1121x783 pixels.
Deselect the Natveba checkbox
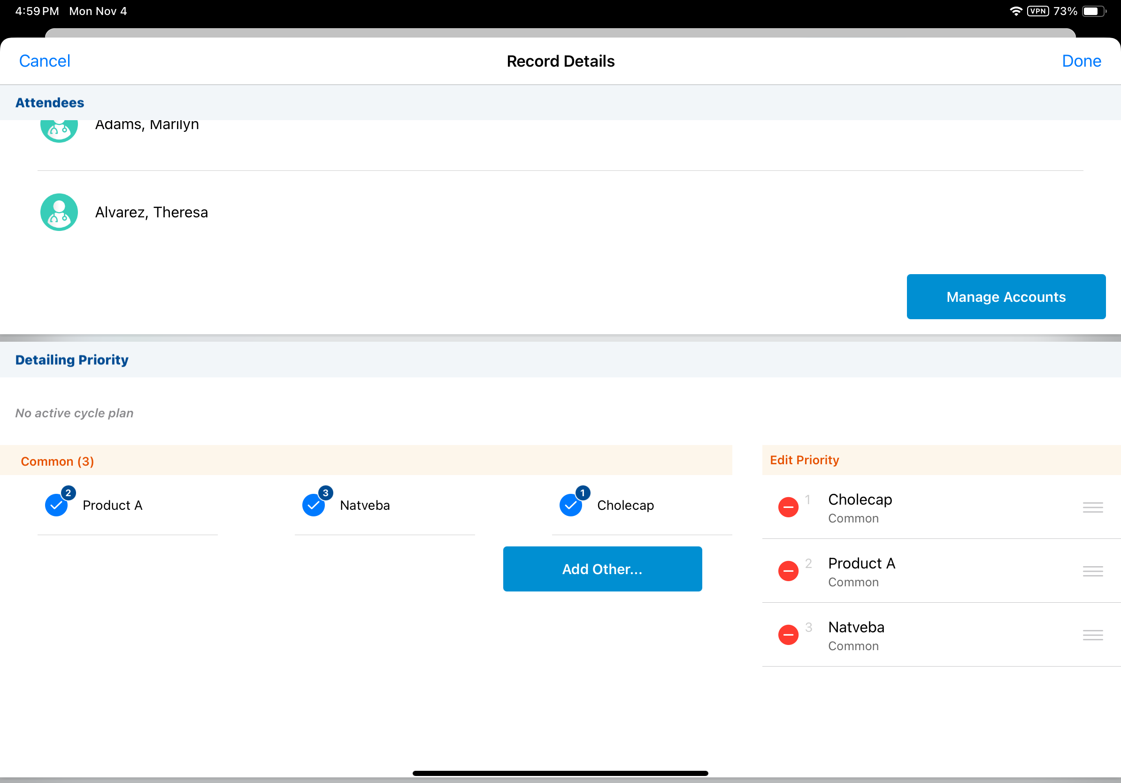coord(314,505)
